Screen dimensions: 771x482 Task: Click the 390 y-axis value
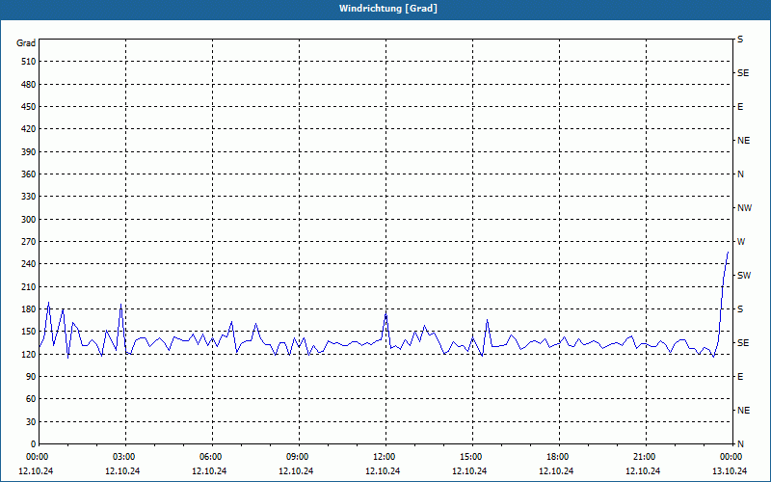pyautogui.click(x=29, y=151)
